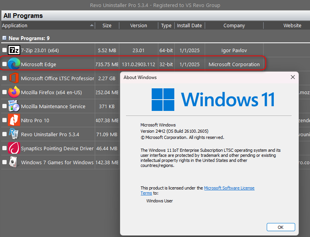
Task: Click Edge version 131.0.2903.112 cell
Action: tap(138, 64)
